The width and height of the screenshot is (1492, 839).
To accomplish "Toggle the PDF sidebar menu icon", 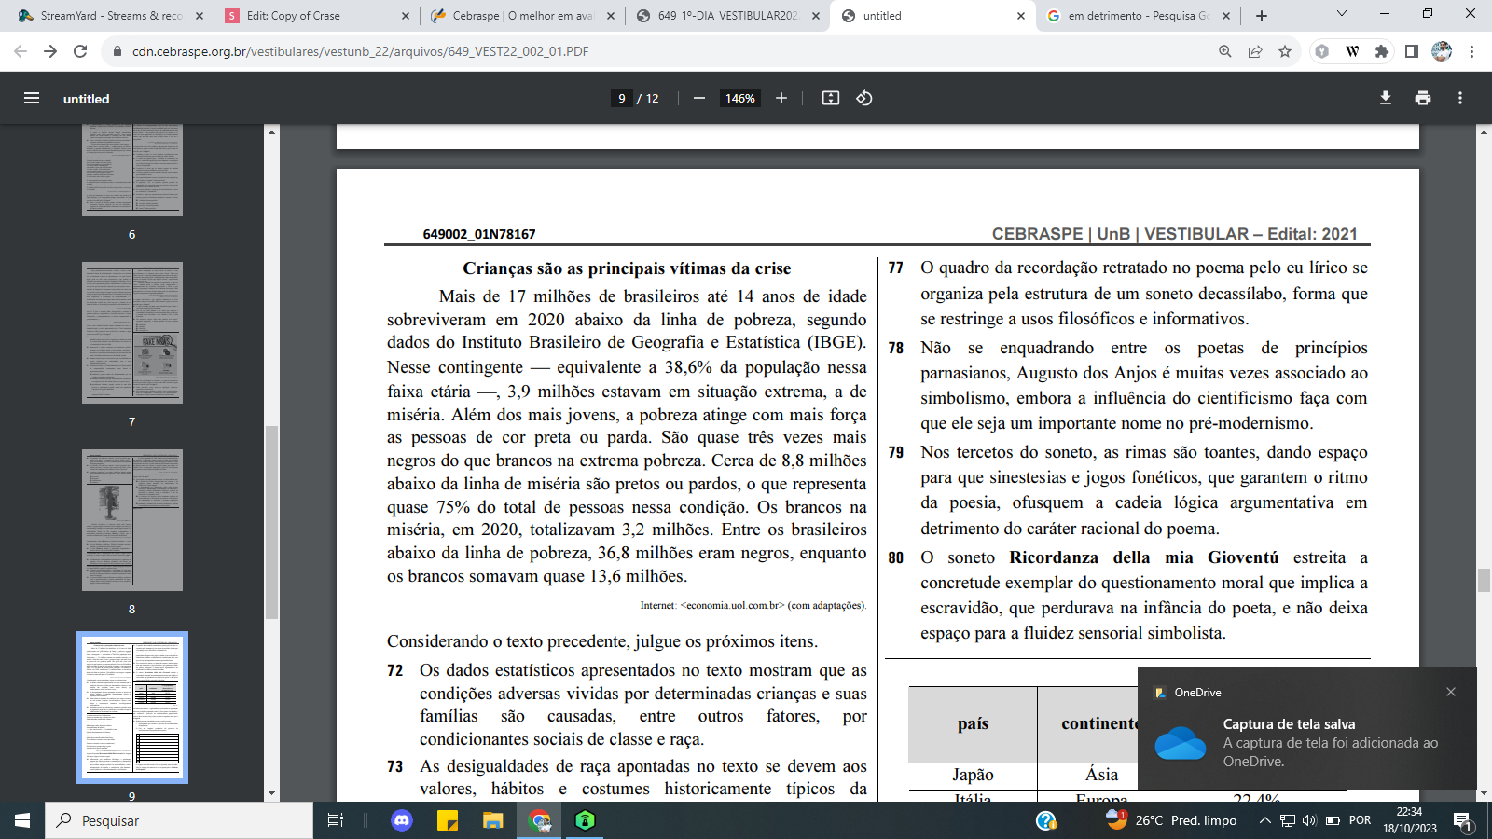I will pos(32,98).
